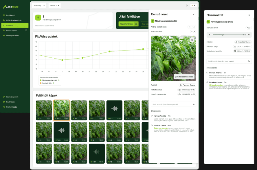This screenshot has height=170, width=257.
Task: Expand the language flag selector
Action: click(x=193, y=6)
